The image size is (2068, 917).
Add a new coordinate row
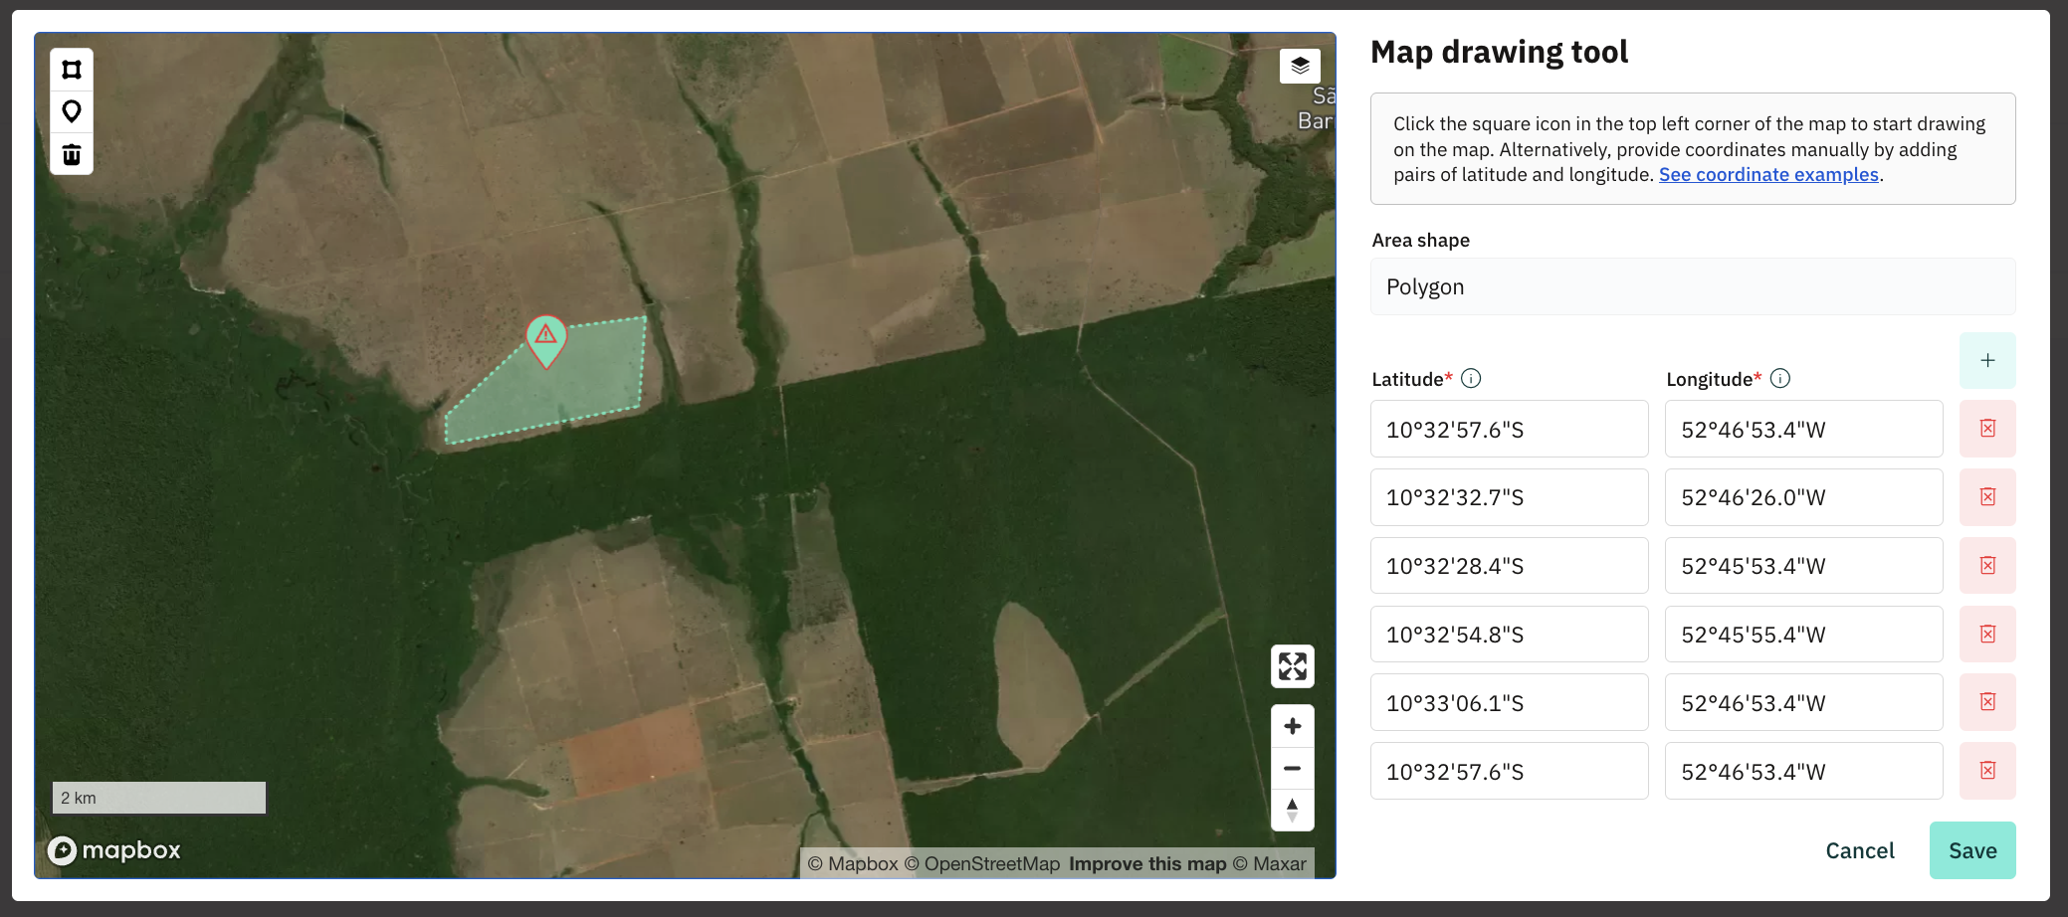pos(1986,361)
